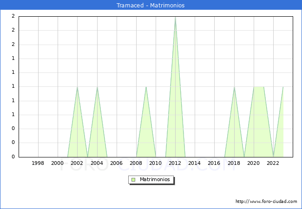302x209 pixels.
Task: Click the 2018 data peak
Action: pyautogui.click(x=234, y=87)
